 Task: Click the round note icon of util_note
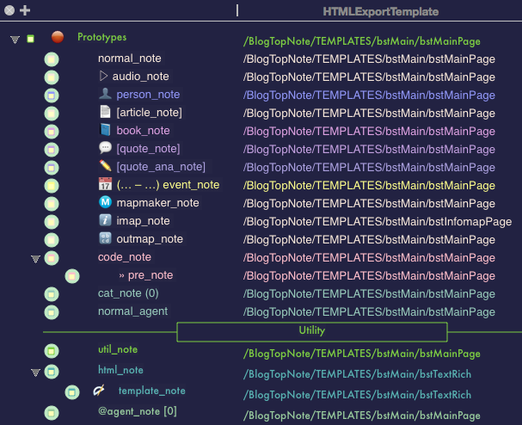pos(52,351)
